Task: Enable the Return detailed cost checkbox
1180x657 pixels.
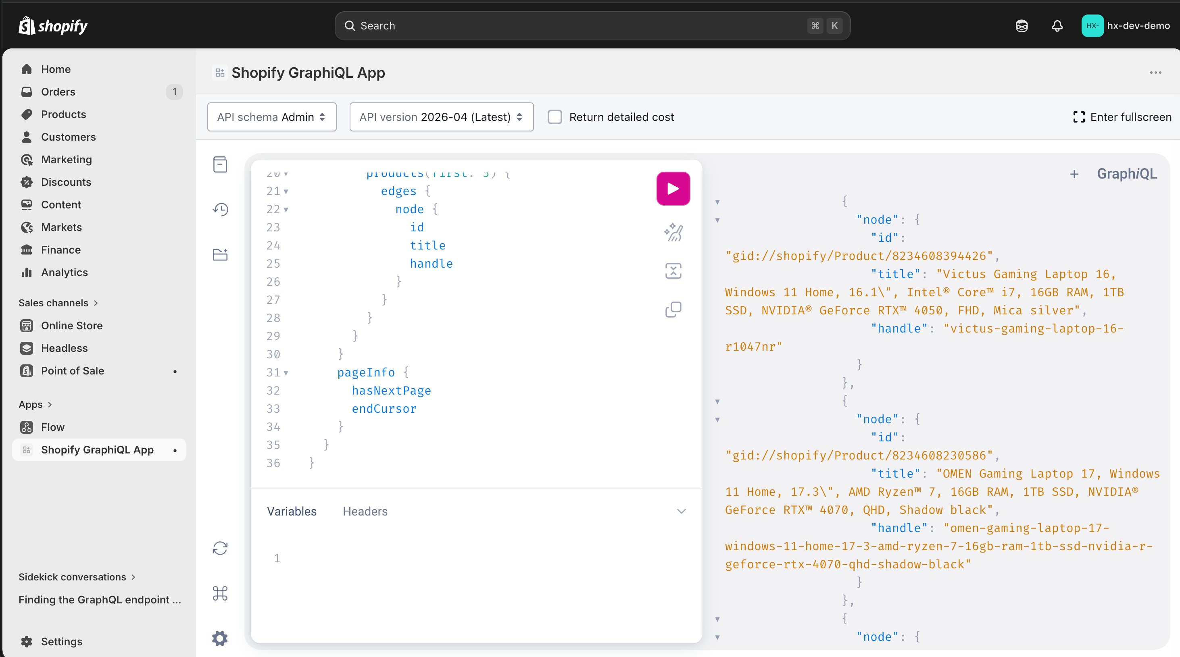Action: (555, 117)
